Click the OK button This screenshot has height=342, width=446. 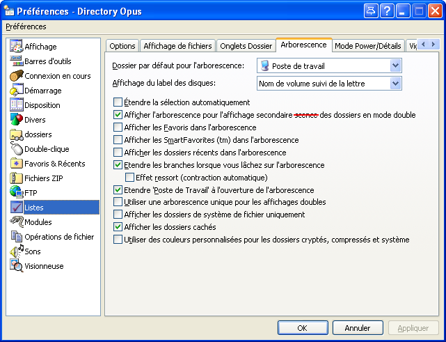(x=303, y=328)
